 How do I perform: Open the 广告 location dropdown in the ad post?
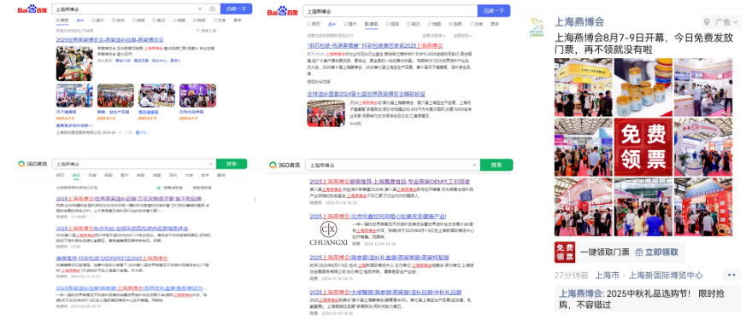[x=721, y=22]
